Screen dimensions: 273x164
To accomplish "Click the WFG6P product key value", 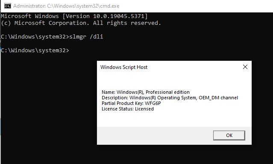I will click(x=153, y=103).
